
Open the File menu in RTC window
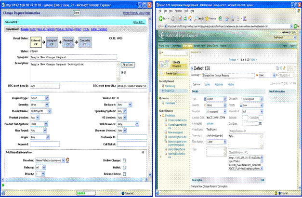[160, 11]
